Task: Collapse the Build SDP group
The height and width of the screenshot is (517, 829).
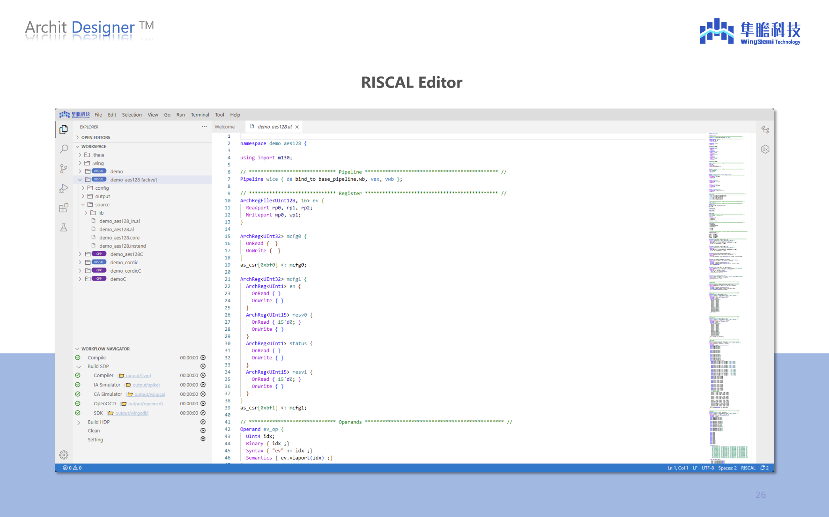Action: tap(78, 366)
